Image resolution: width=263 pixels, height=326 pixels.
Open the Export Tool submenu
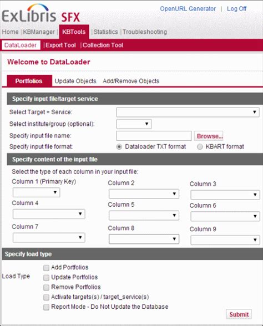coord(60,45)
